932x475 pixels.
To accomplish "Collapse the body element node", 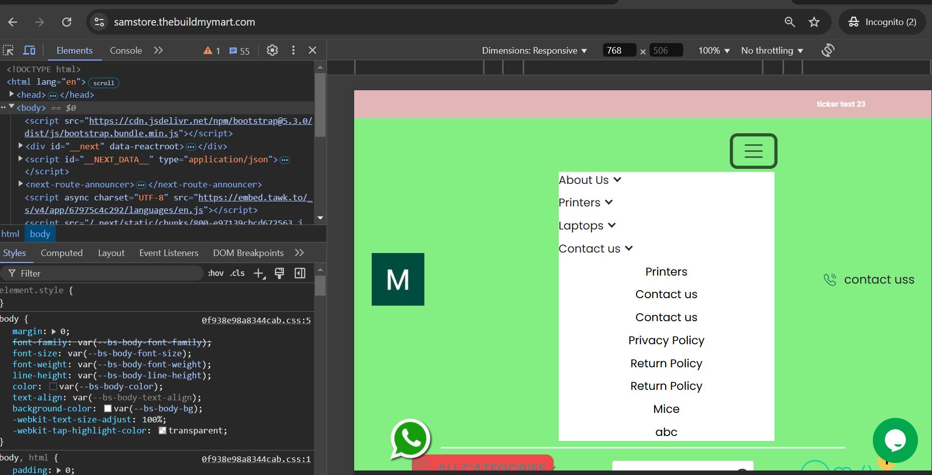I will pyautogui.click(x=12, y=107).
